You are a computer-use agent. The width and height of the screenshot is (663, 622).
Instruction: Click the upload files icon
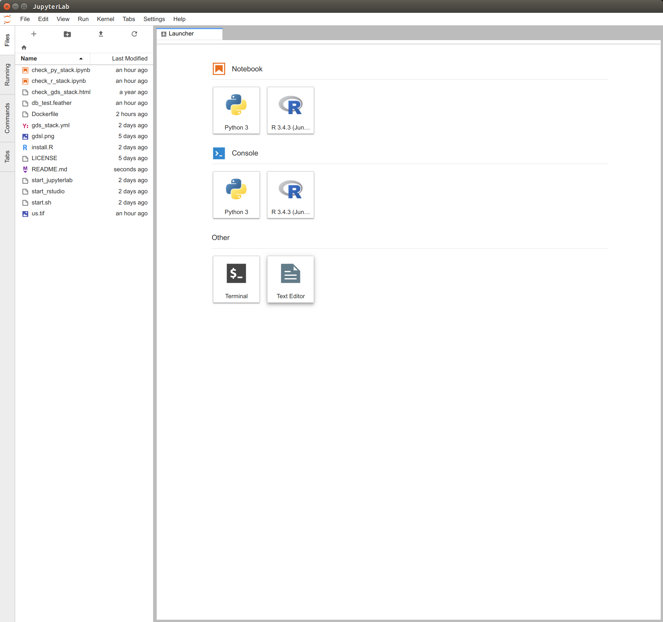click(101, 34)
